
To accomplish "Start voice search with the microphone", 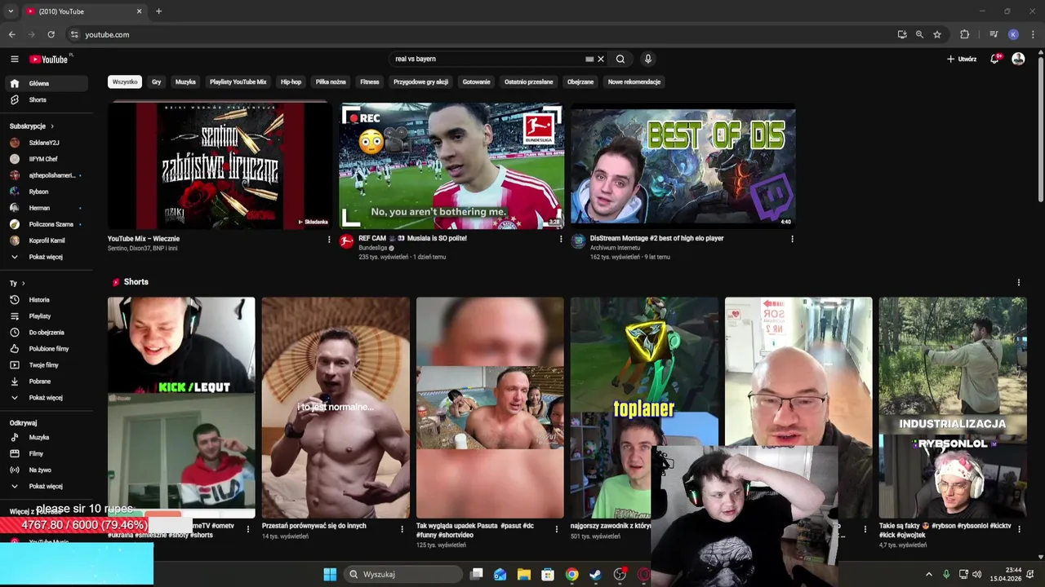I will point(647,59).
